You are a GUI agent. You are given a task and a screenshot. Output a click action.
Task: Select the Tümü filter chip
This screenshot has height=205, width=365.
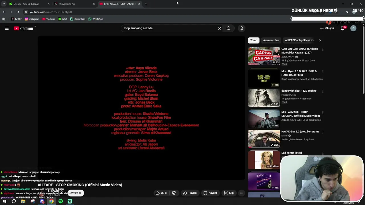pos(254,40)
